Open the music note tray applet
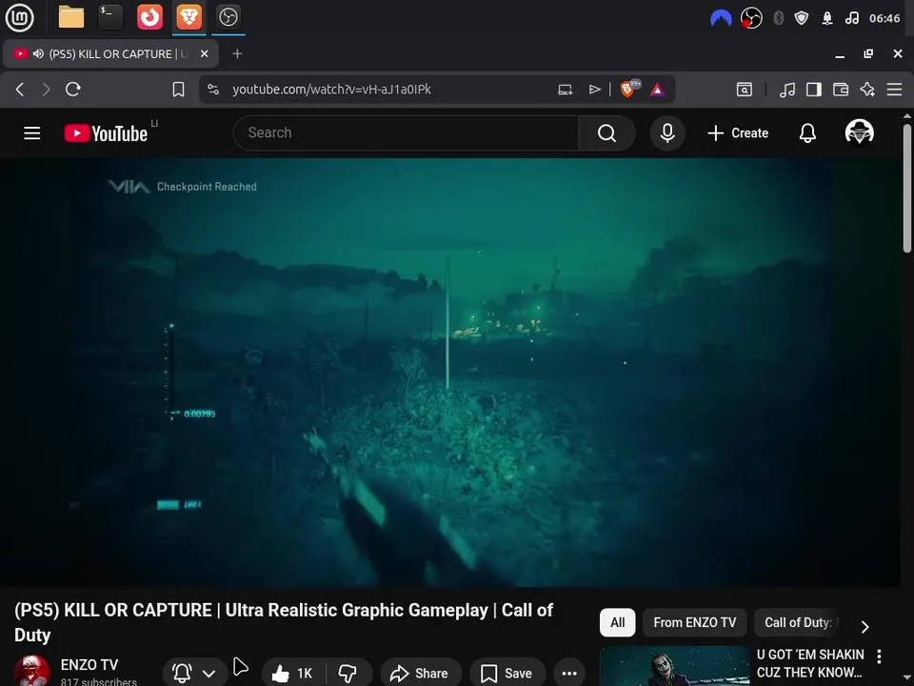The height and width of the screenshot is (686, 914). [851, 18]
